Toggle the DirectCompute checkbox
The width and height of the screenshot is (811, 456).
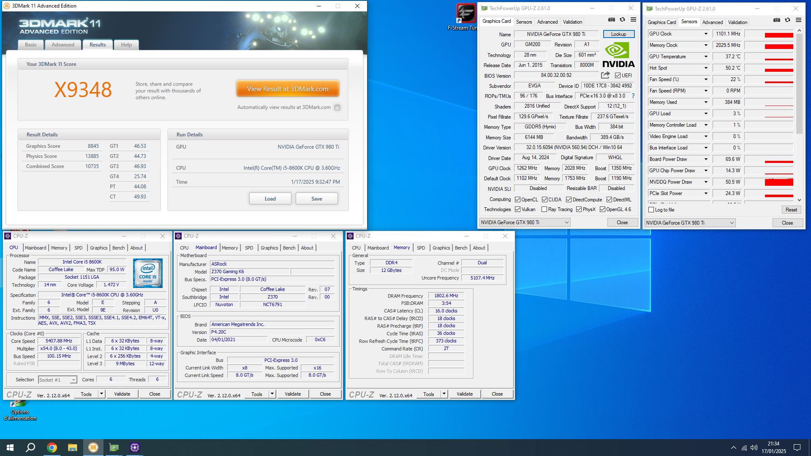(569, 199)
